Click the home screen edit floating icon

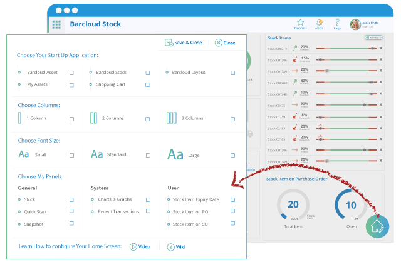[x=377, y=226]
